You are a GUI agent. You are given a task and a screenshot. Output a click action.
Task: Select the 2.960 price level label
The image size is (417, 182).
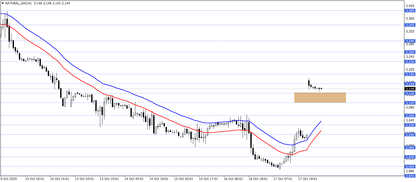410,148
